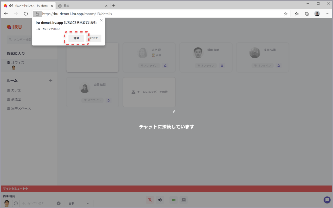
Task: Click the bell icon on 福田 貴師's card
Action: [x=222, y=66]
